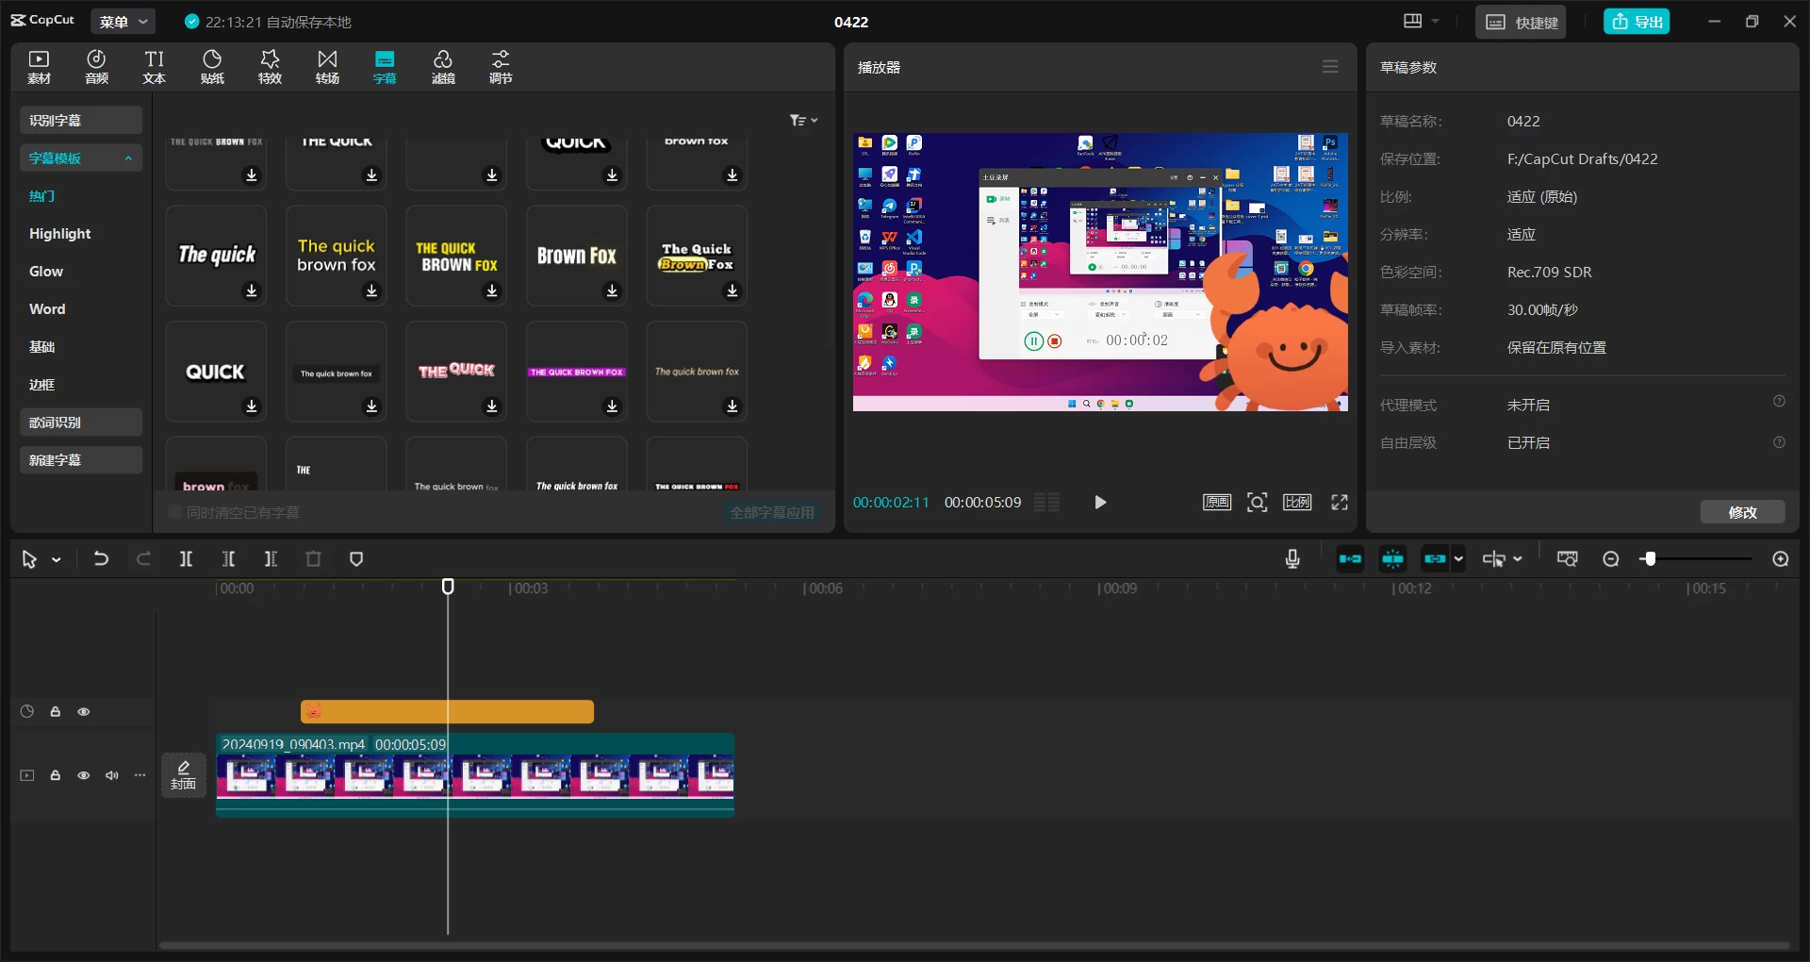Open the preview axis dropdown arrow
Screen dimensions: 1810x962
[x=1518, y=560]
